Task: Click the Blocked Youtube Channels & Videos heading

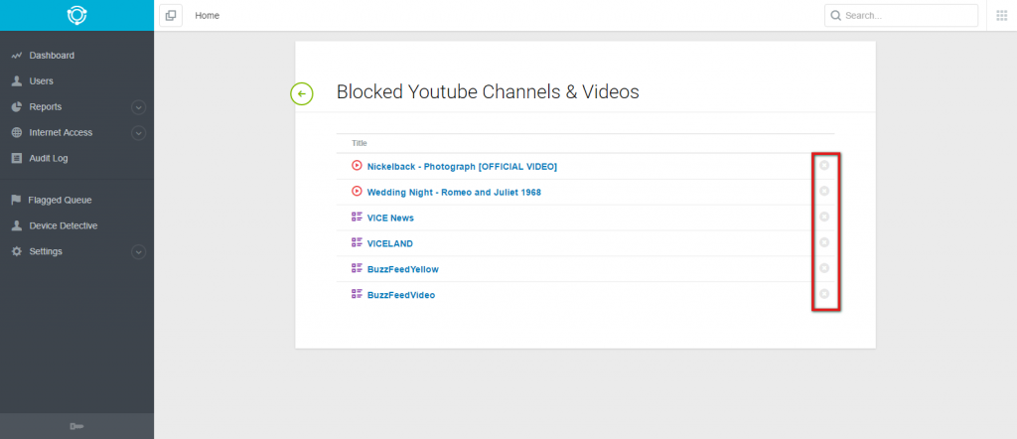Action: click(488, 92)
